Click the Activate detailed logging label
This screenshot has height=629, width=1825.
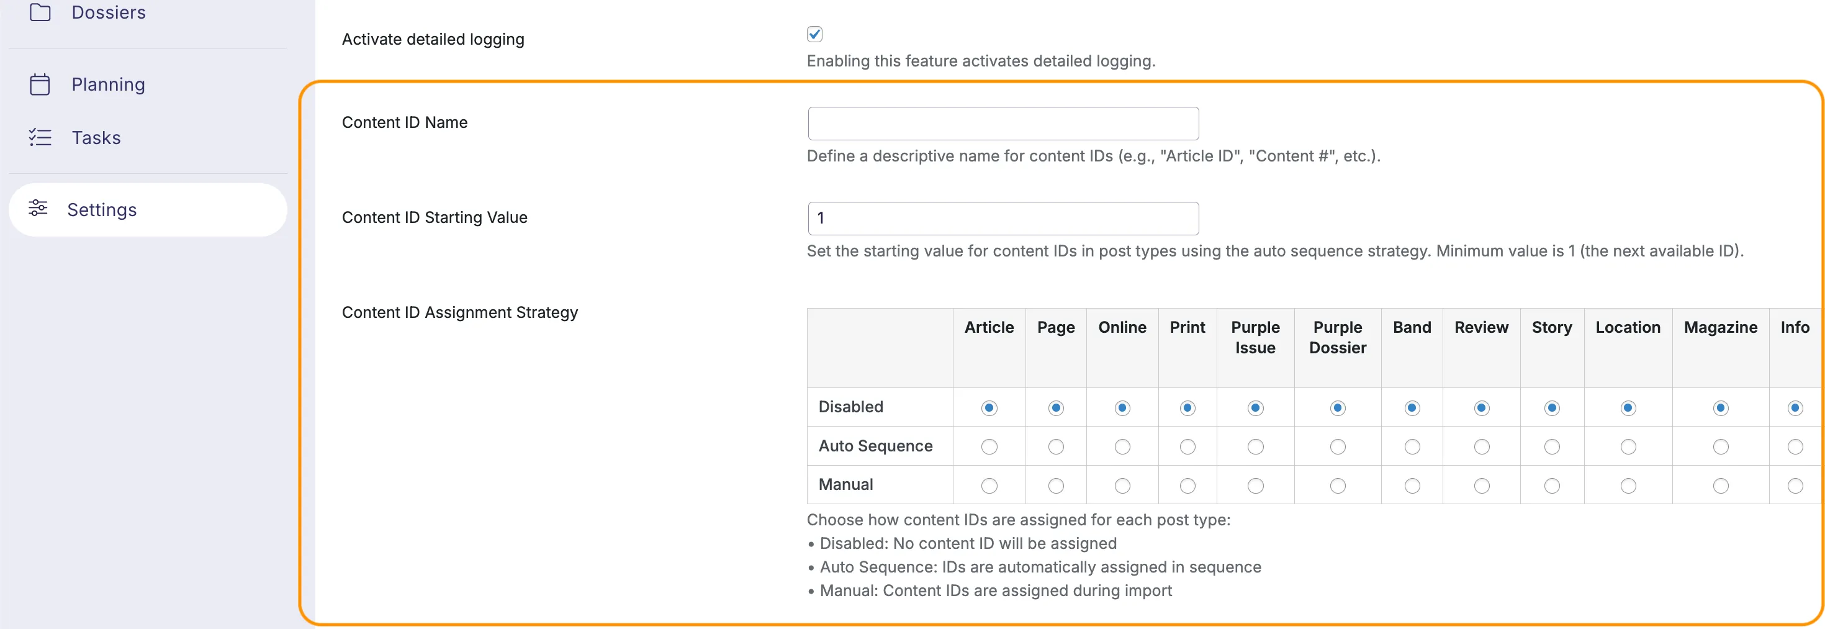[433, 39]
